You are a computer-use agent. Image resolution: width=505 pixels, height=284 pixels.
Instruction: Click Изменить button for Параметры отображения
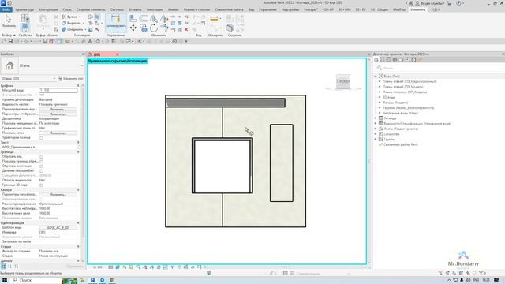coord(58,114)
